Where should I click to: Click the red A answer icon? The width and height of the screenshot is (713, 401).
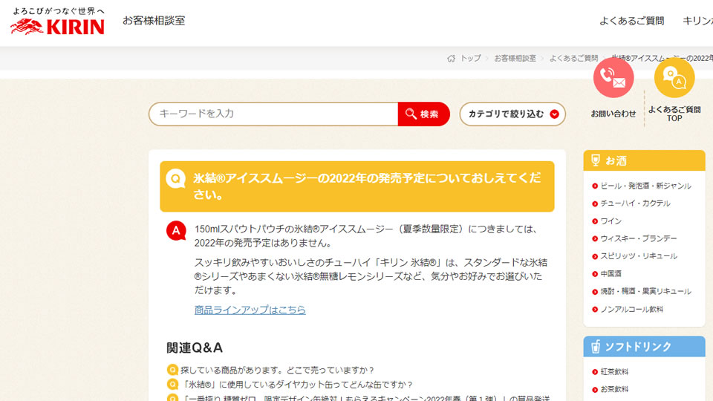(x=176, y=230)
